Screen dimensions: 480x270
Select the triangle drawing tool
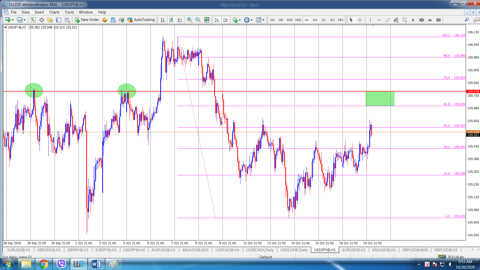(430, 20)
